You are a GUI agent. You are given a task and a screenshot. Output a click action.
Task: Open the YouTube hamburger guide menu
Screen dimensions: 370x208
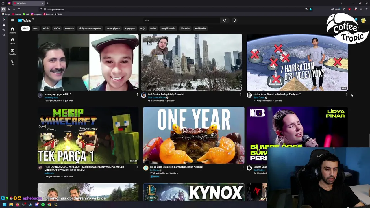point(12,20)
